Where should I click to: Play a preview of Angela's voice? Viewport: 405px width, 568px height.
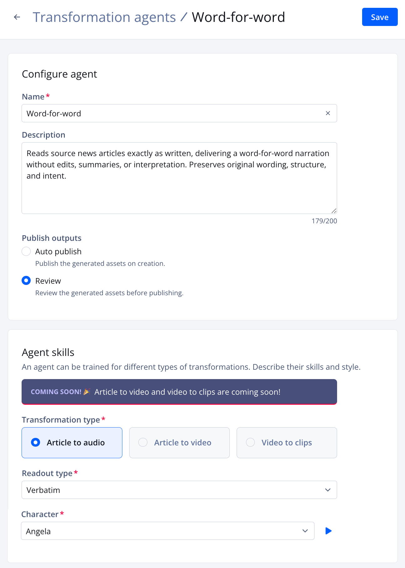(x=328, y=531)
